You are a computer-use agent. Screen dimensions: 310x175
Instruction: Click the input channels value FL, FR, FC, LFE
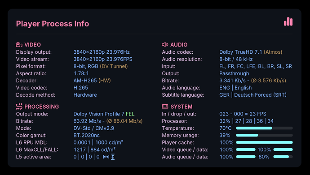(x=237, y=66)
